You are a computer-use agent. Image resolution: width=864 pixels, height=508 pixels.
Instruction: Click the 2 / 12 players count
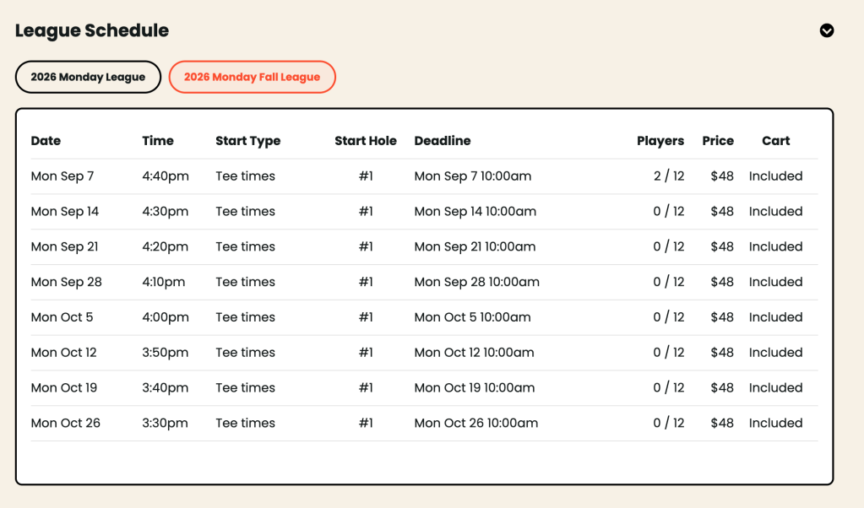coord(669,176)
